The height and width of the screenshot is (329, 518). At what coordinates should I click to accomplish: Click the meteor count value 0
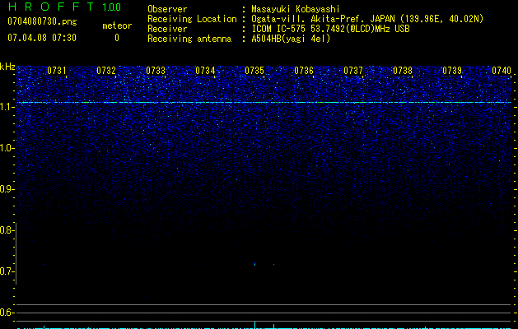coord(117,38)
